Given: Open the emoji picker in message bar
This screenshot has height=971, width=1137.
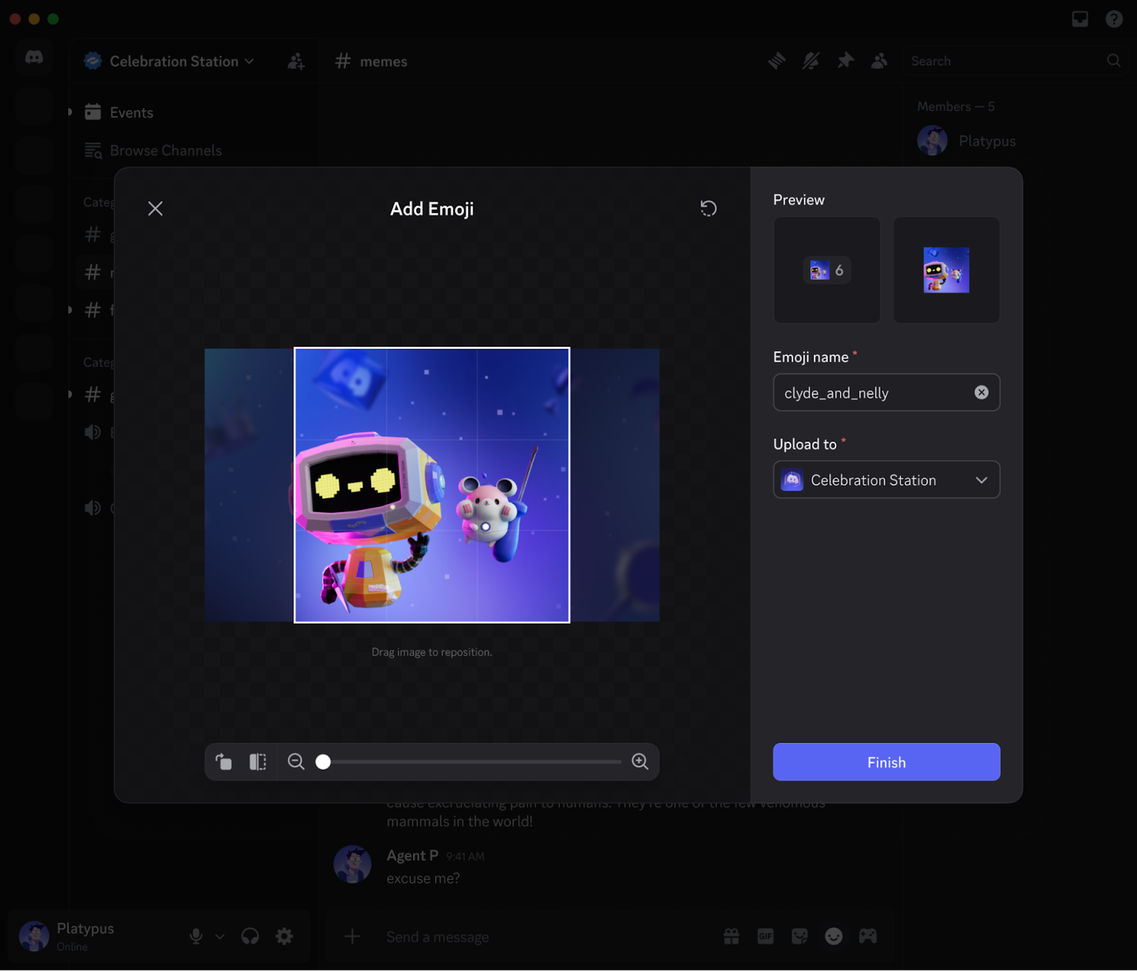Looking at the screenshot, I should coord(834,936).
